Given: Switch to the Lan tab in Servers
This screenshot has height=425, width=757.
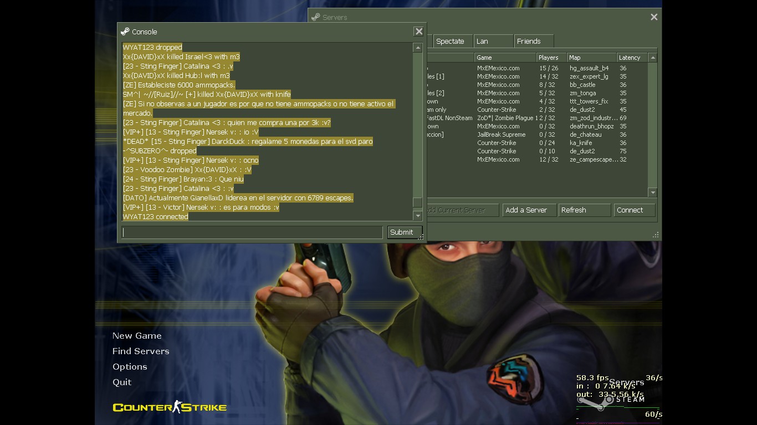Looking at the screenshot, I should (x=493, y=42).
